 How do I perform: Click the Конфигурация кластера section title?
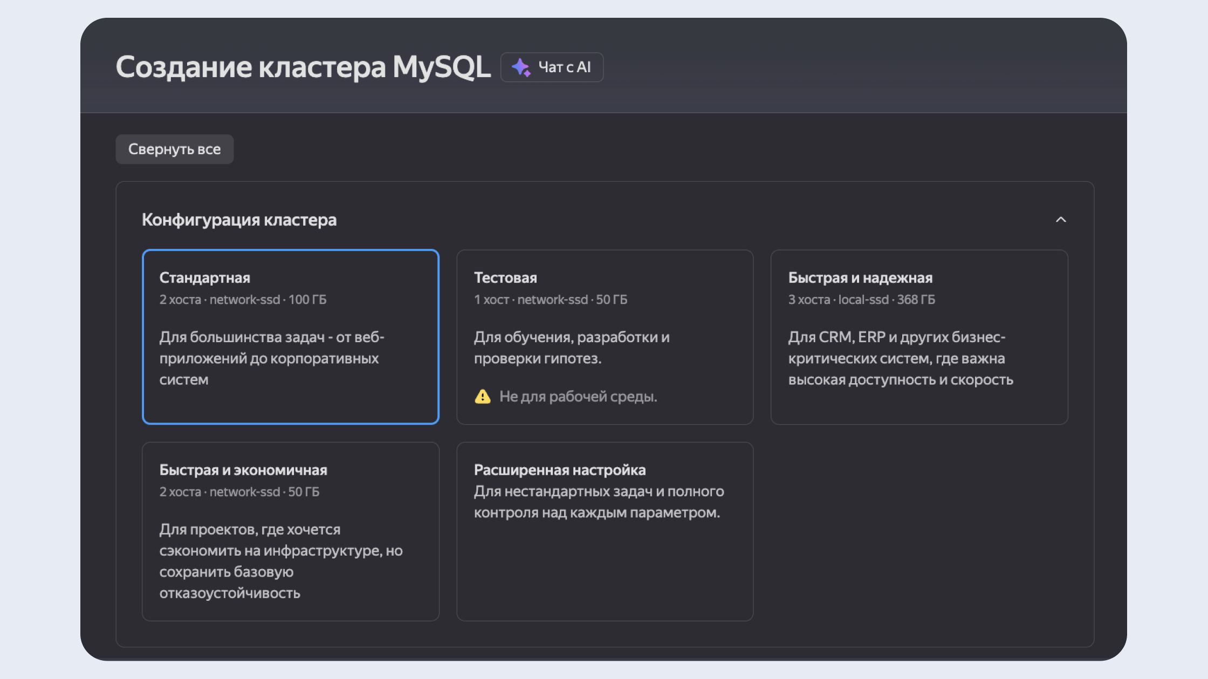point(239,220)
